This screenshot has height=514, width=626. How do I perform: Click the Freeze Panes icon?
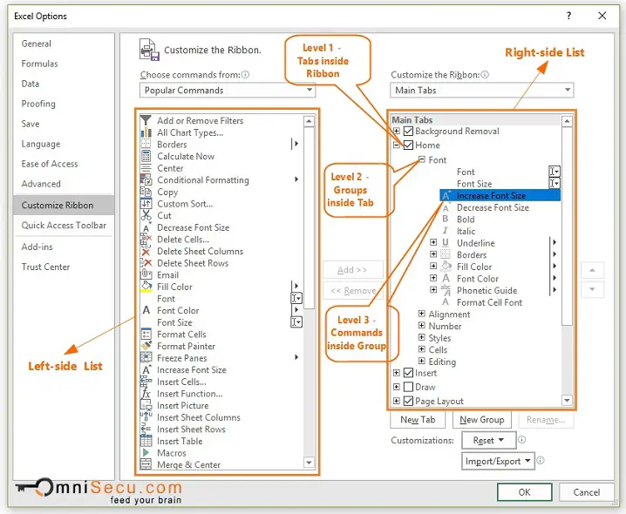point(146,357)
